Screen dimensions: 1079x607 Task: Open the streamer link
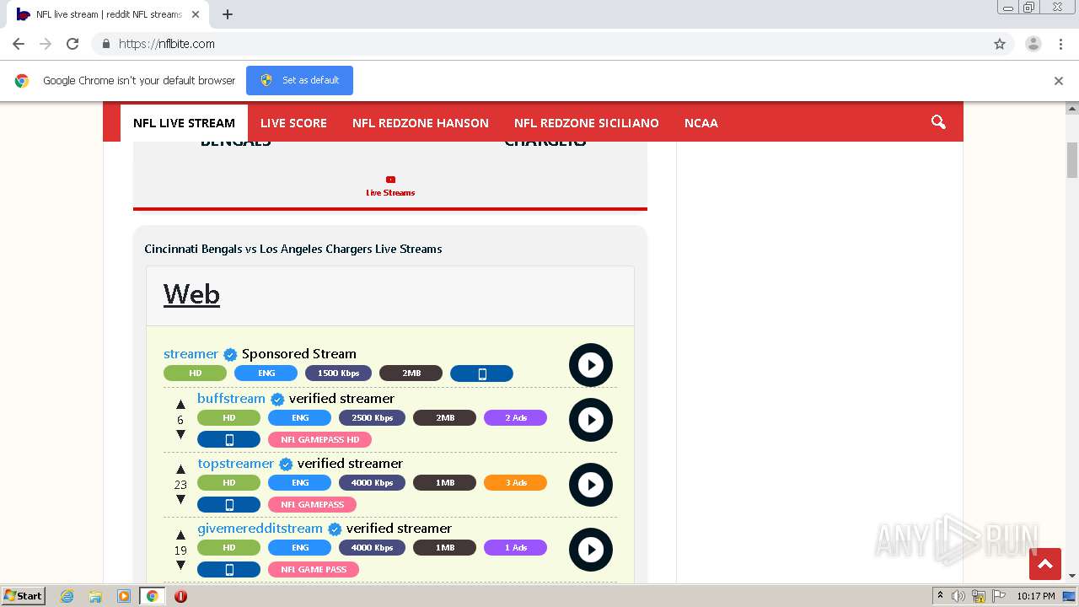tap(191, 354)
